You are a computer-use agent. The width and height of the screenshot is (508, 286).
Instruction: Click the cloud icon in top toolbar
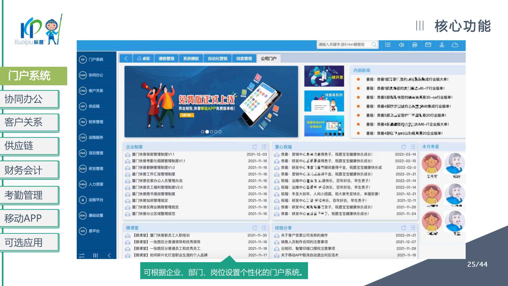(455, 45)
